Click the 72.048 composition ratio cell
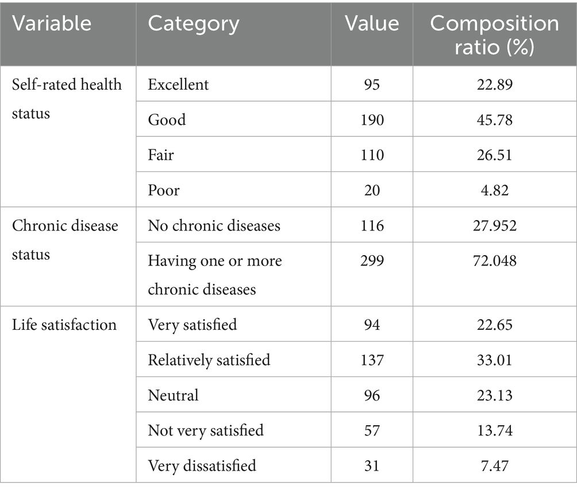Image resolution: width=577 pixels, height=493 pixels. coord(494,261)
